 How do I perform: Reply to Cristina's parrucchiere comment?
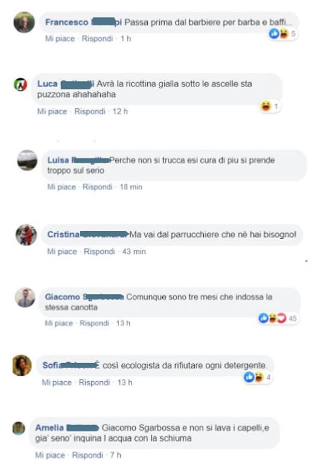coord(99,252)
